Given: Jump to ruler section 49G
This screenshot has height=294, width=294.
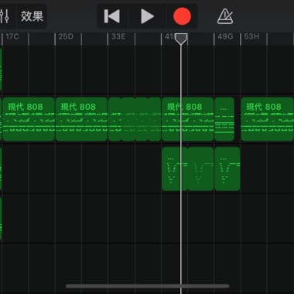Looking at the screenshot, I should point(225,36).
